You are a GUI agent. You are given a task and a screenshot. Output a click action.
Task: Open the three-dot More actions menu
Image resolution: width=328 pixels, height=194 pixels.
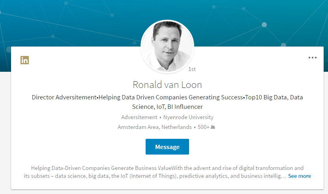pos(312,58)
